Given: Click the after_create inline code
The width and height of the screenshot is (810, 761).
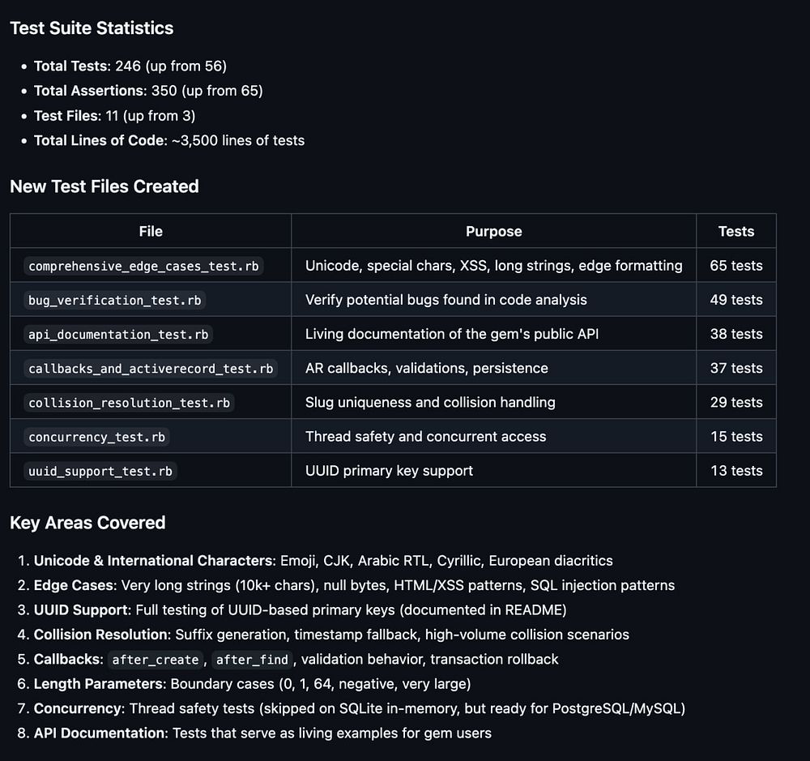Looking at the screenshot, I should (x=155, y=660).
